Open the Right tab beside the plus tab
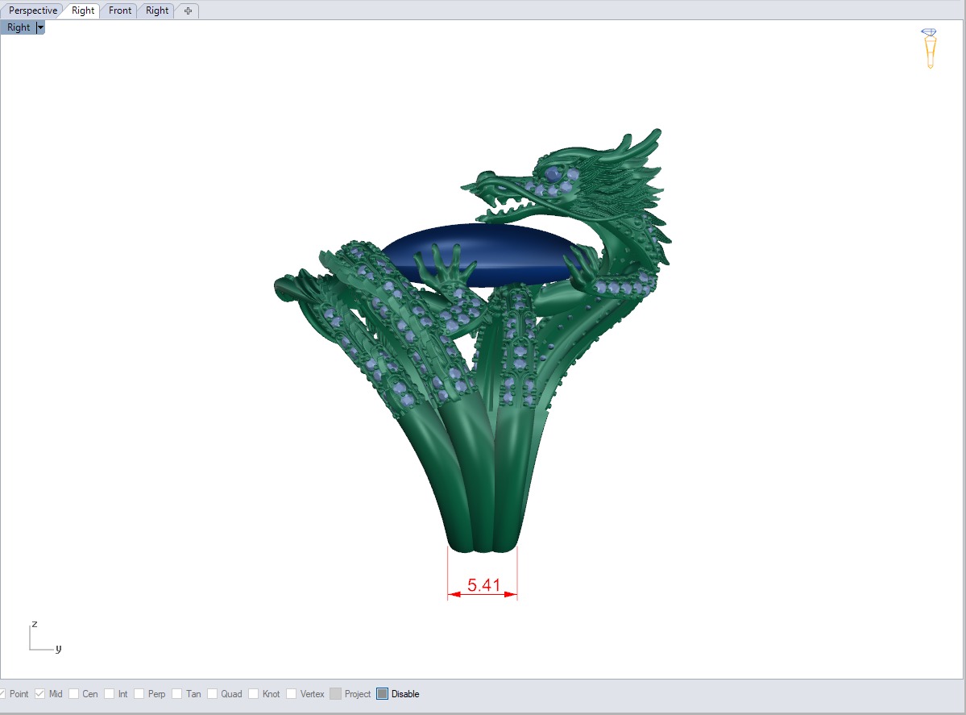 157,10
